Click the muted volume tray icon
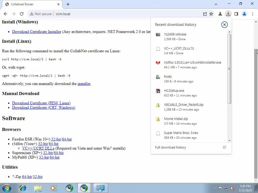The width and height of the screenshot is (258, 193). (x=233, y=188)
